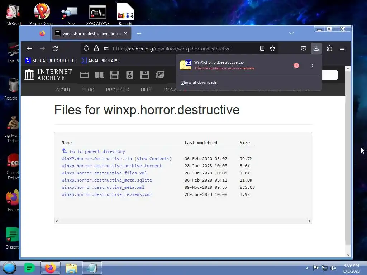Screen dimensions: 367x275
Task: Open View Contents link for zip
Action: (x=153, y=159)
